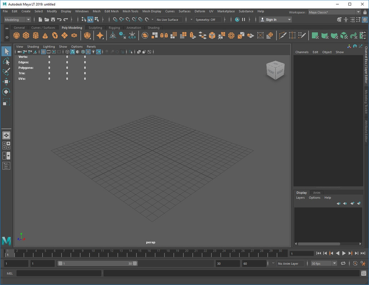Screen dimensions: 369x285
Task: Select the Lasso tool in the toolbox
Action: click(6, 62)
